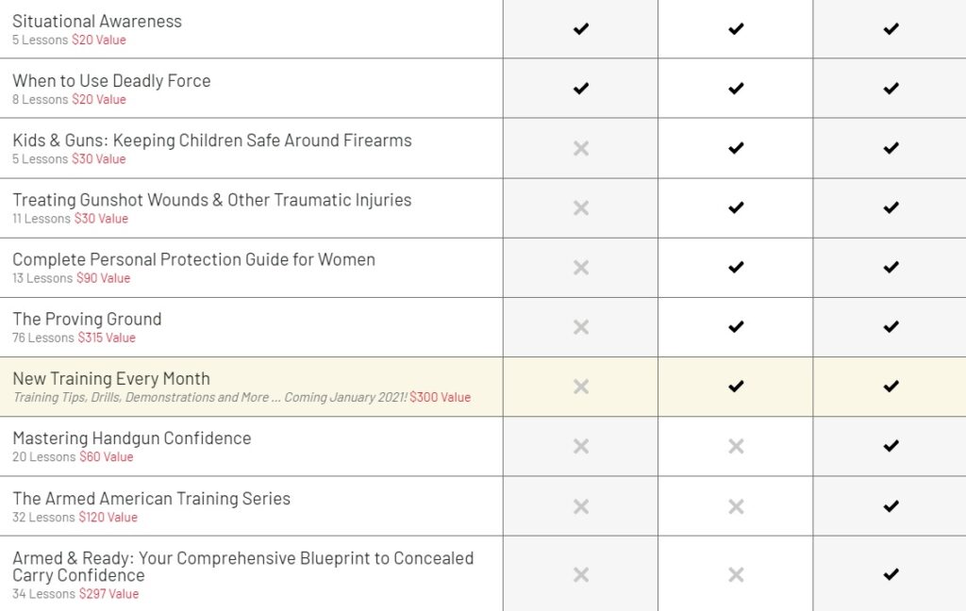Open the Situational Awareness course title
This screenshot has width=966, height=611.
point(97,21)
